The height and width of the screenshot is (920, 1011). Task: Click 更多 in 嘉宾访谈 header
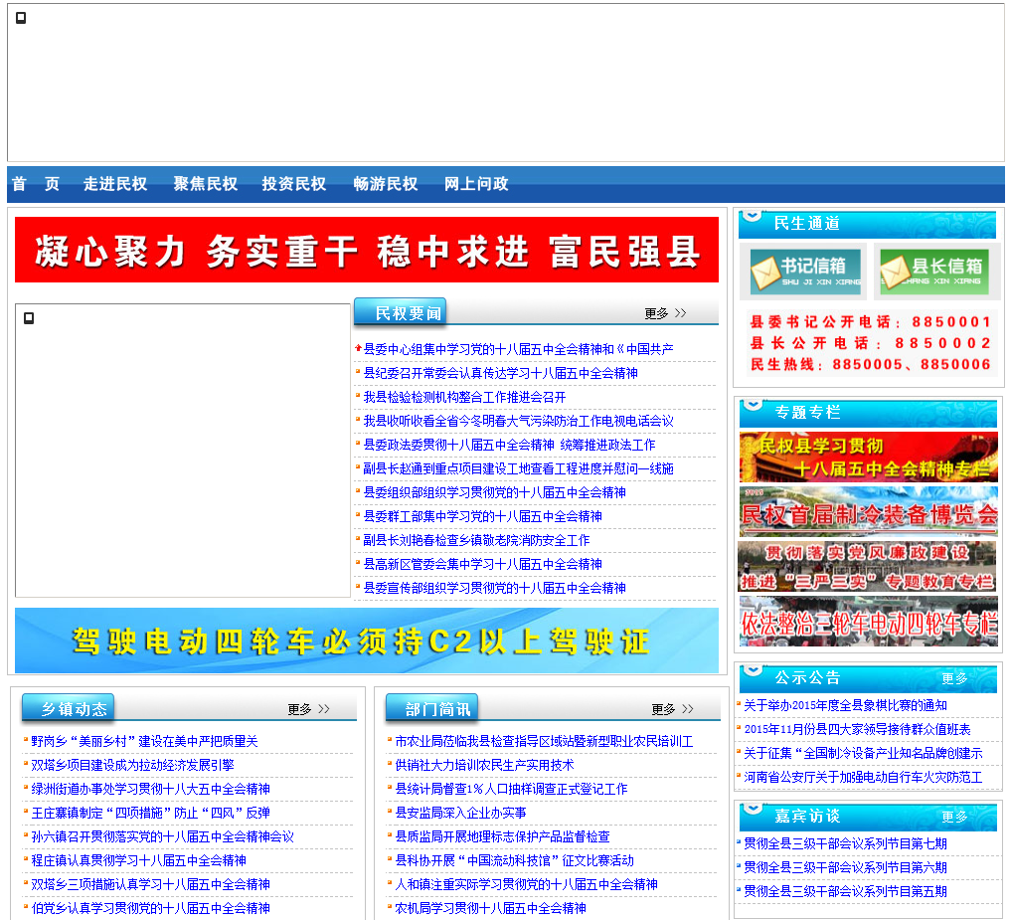955,817
